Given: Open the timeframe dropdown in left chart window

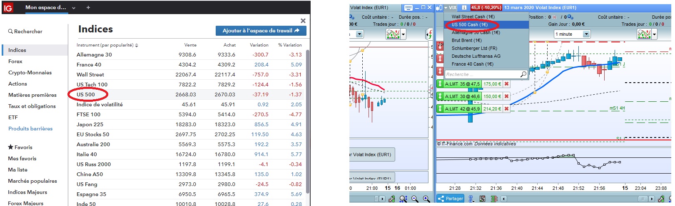Looking at the screenshot, I should 359,34.
